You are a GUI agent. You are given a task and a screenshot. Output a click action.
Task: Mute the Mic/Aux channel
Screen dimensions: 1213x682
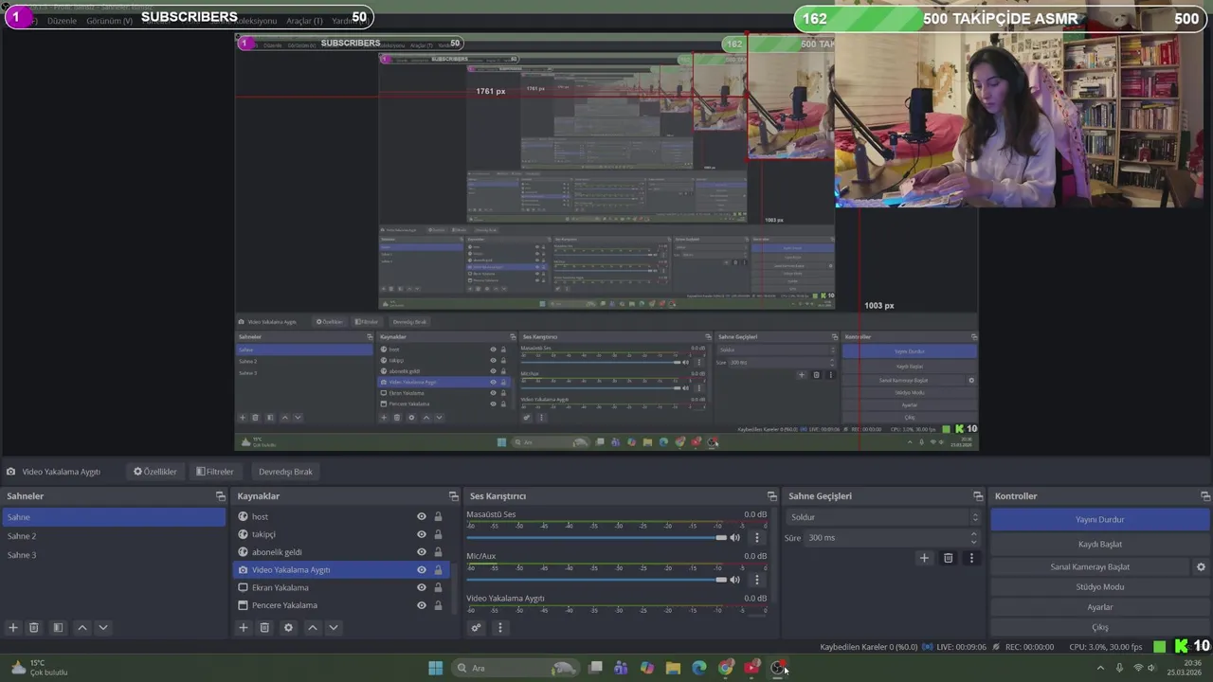point(734,580)
